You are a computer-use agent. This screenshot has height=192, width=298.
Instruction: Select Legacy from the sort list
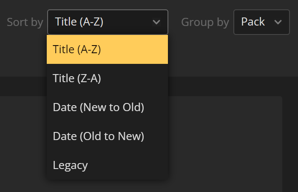pyautogui.click(x=108, y=165)
